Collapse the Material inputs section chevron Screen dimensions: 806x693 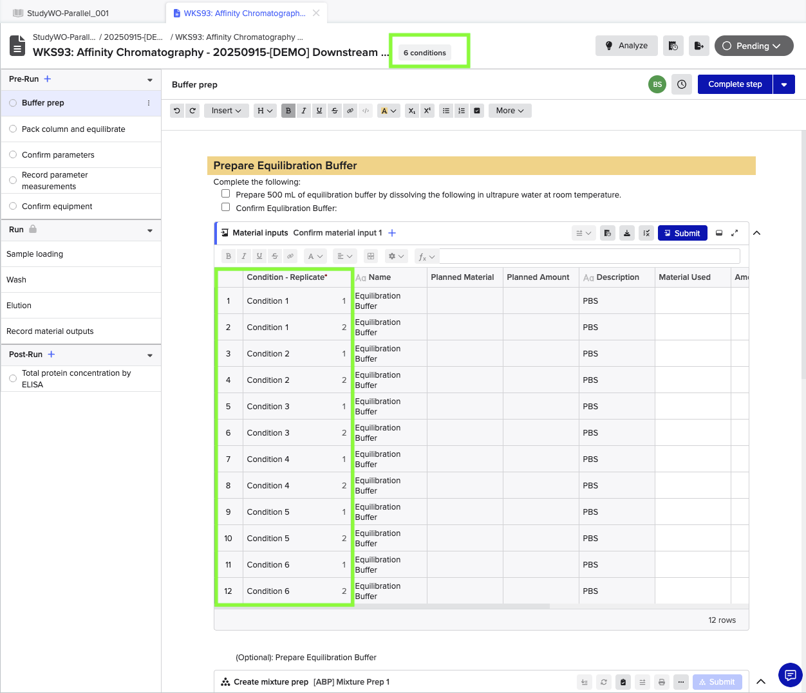pyautogui.click(x=757, y=233)
